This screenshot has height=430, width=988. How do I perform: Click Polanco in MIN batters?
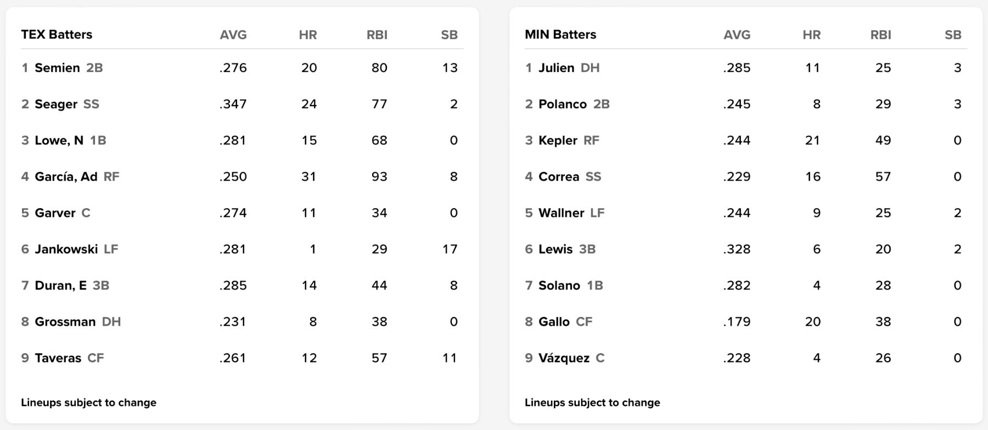[x=562, y=104]
